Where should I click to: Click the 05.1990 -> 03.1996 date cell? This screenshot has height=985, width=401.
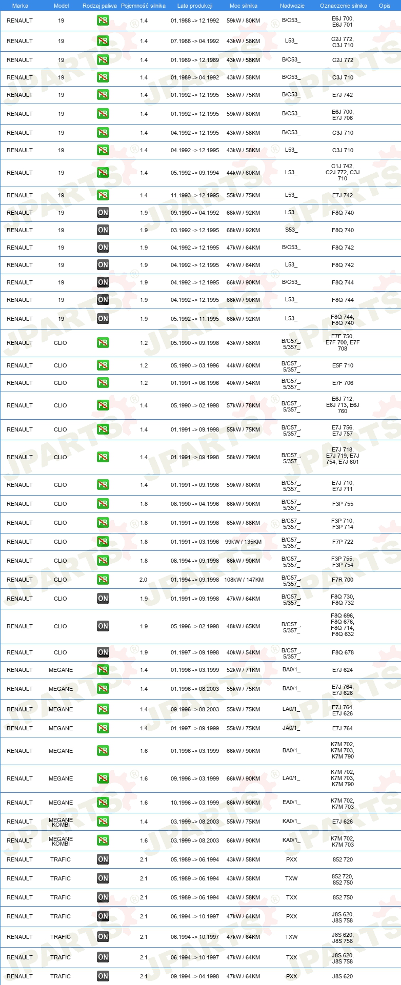coord(195,365)
